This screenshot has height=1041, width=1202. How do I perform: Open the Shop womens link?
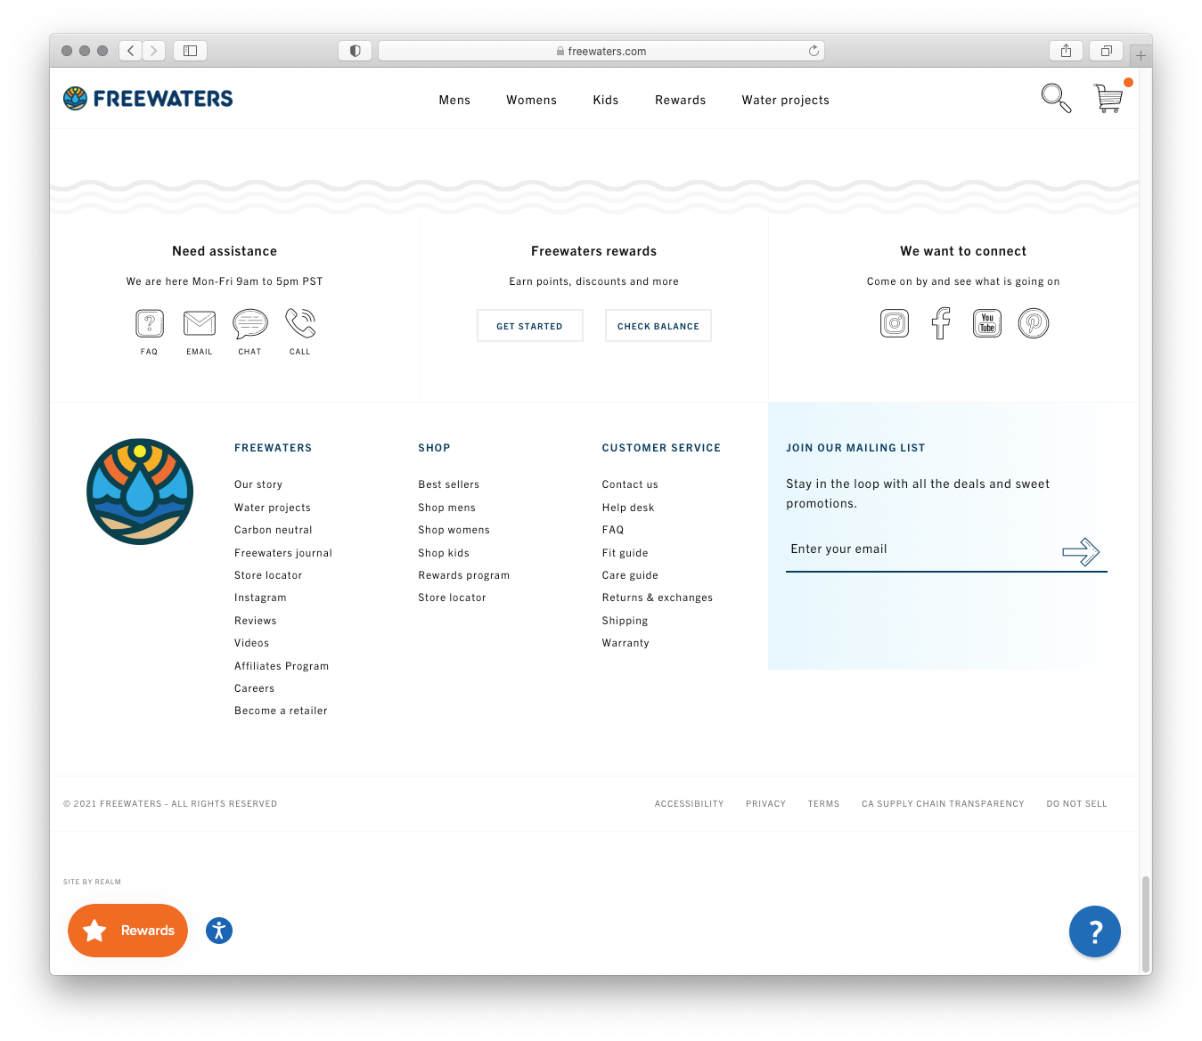(454, 530)
